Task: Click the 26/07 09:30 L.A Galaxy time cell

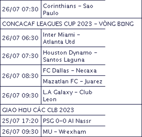Action: [x=21, y=95]
